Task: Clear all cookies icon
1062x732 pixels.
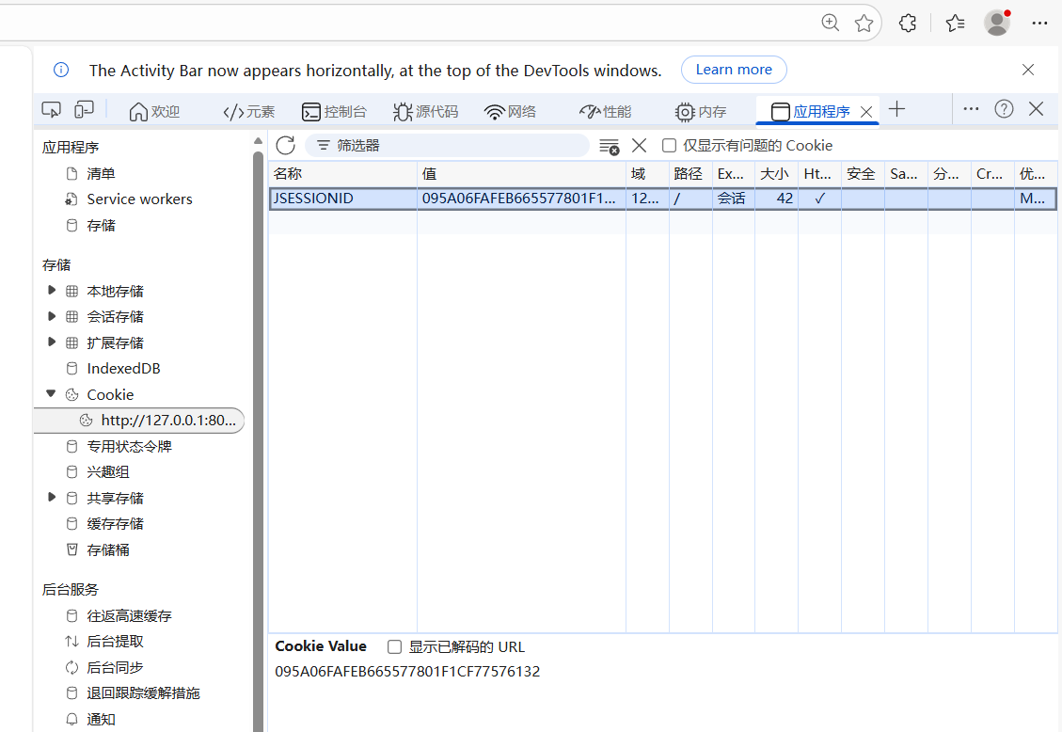Action: pos(609,146)
